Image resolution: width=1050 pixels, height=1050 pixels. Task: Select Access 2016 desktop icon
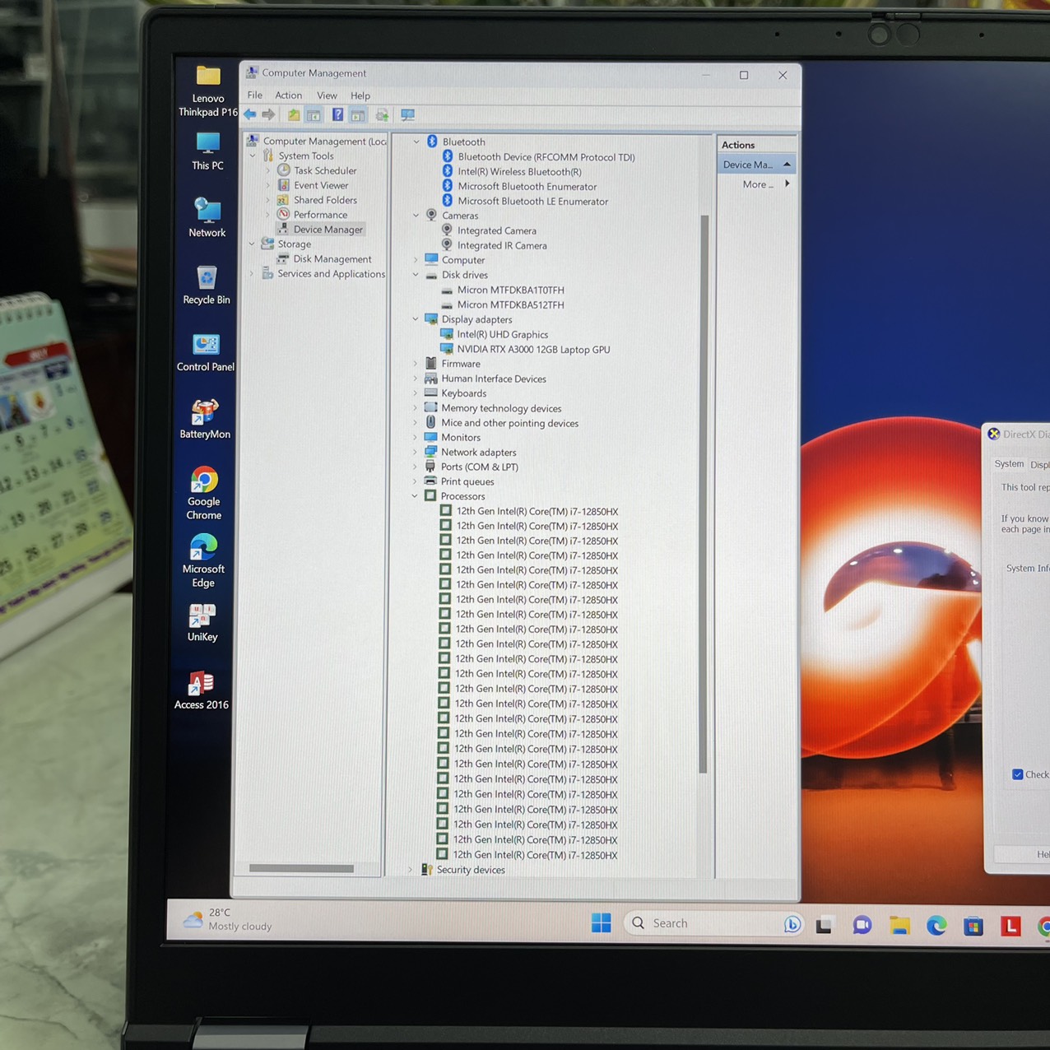(202, 690)
